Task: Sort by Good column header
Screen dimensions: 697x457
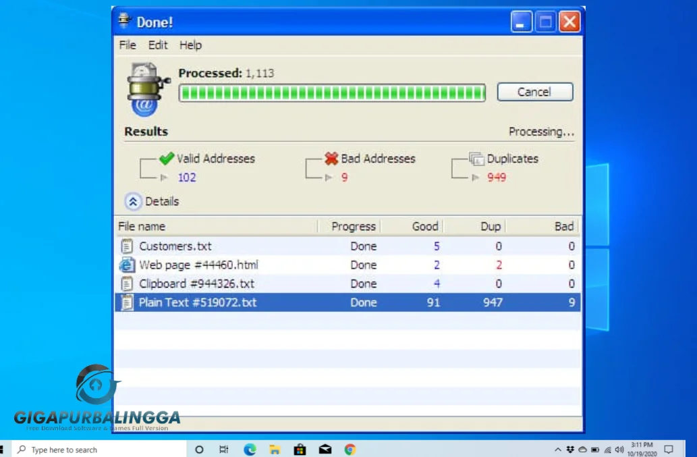Action: tap(412, 226)
